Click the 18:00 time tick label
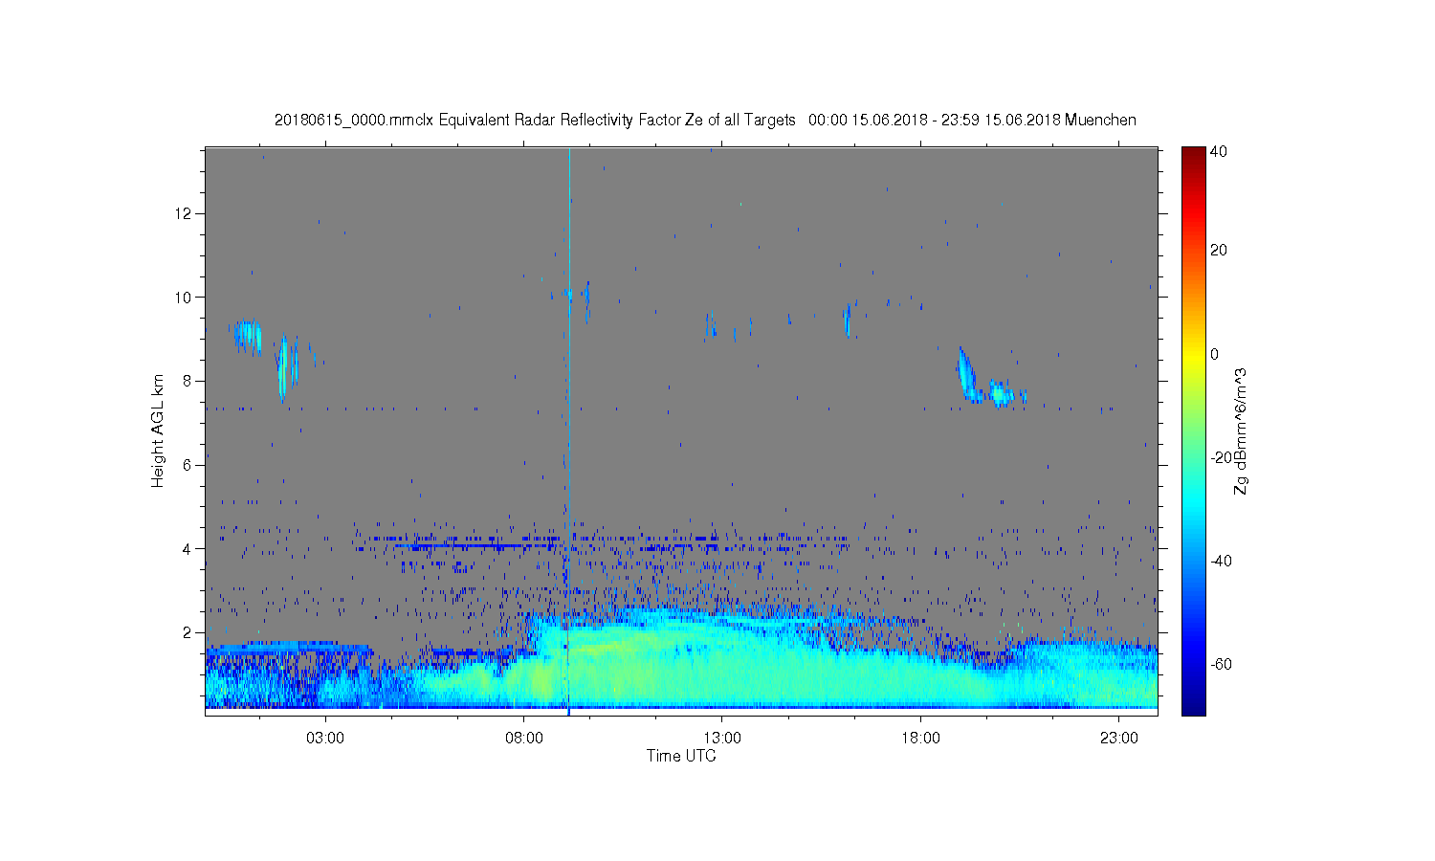 point(920,739)
